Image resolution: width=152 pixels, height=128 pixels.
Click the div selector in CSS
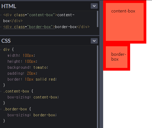click(x=6, y=50)
